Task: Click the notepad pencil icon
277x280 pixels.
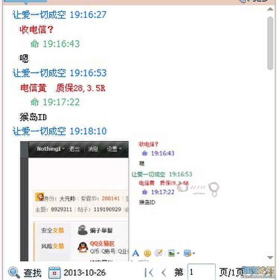Action: point(159,253)
